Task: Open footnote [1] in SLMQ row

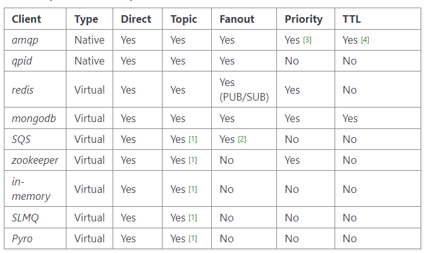Action: 193,218
